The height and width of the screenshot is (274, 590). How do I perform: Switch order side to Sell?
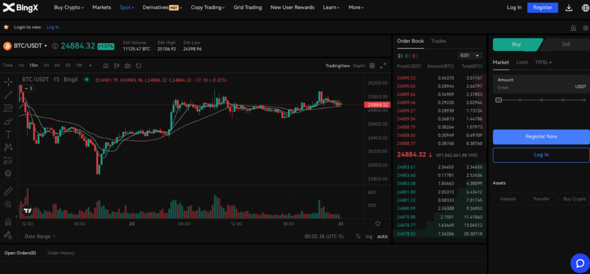click(x=566, y=44)
